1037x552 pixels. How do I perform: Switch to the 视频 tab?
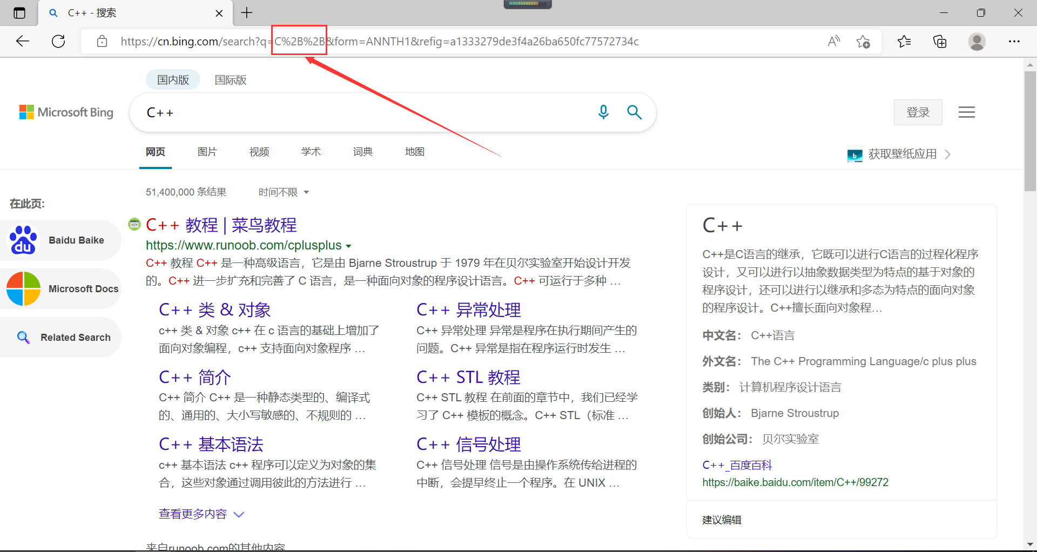259,152
